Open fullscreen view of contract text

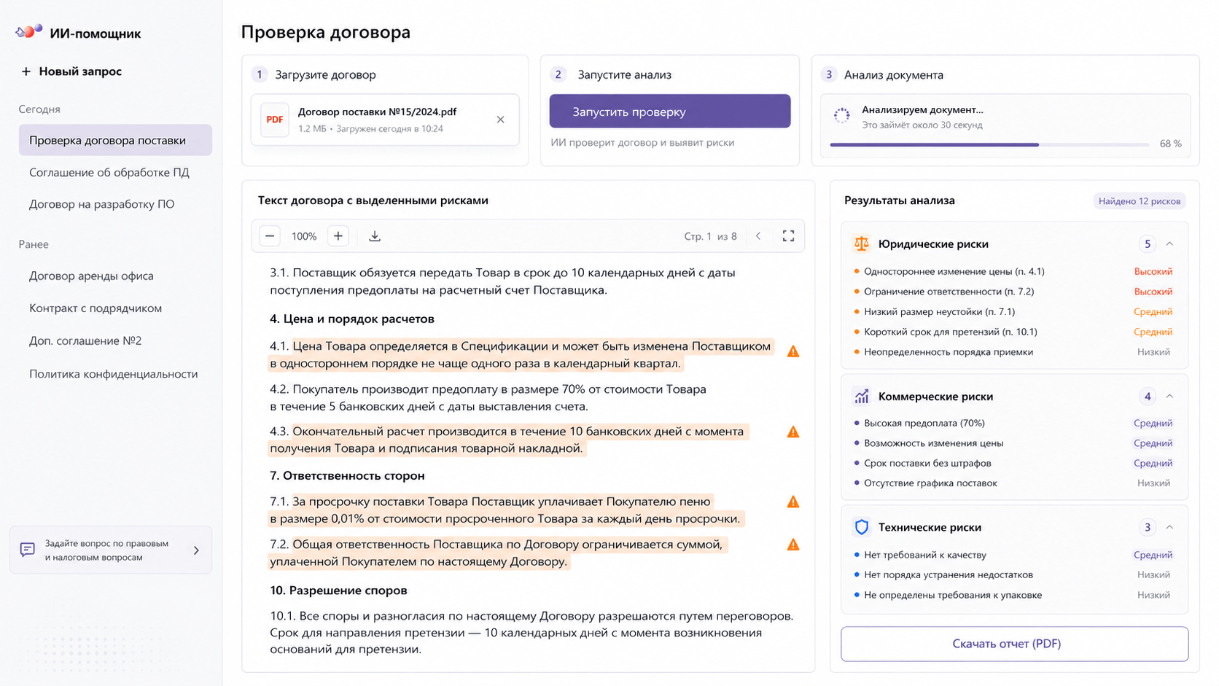pyautogui.click(x=788, y=236)
